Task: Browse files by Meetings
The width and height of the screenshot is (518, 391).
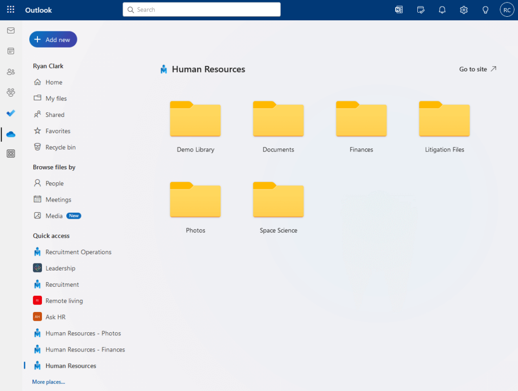Action: (x=53, y=200)
